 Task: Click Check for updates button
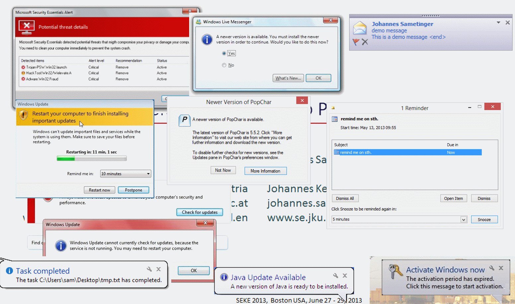click(x=200, y=212)
